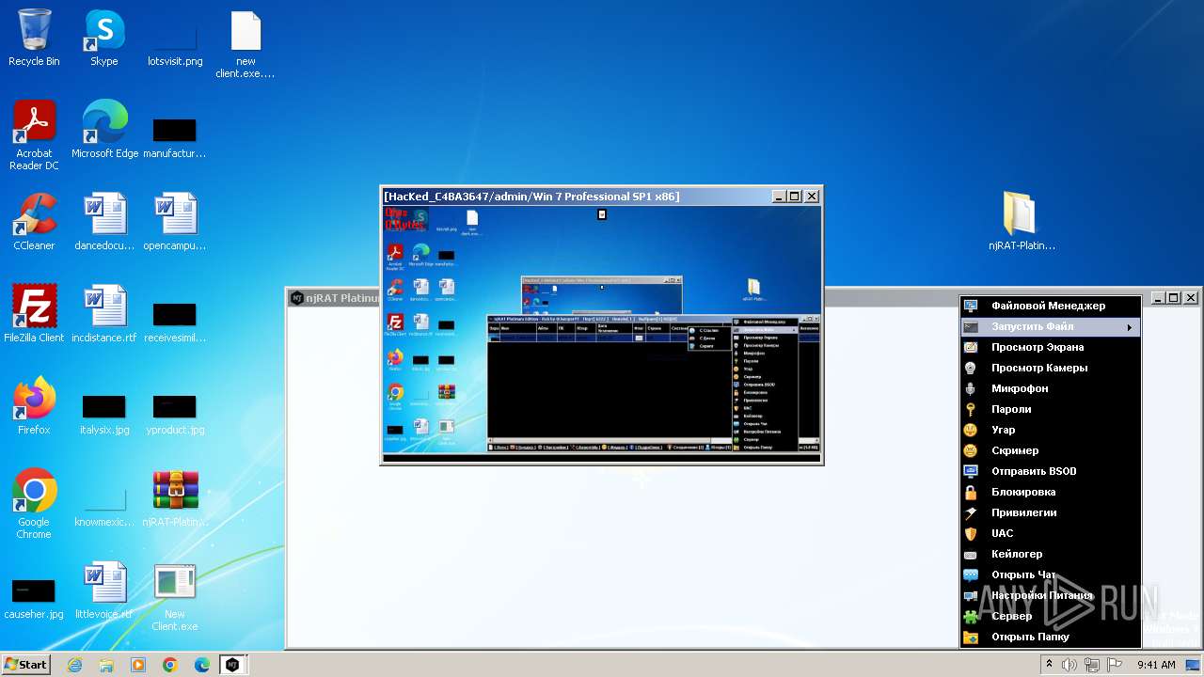Select the New Client.exe application icon
The height and width of the screenshot is (677, 1204).
[175, 597]
